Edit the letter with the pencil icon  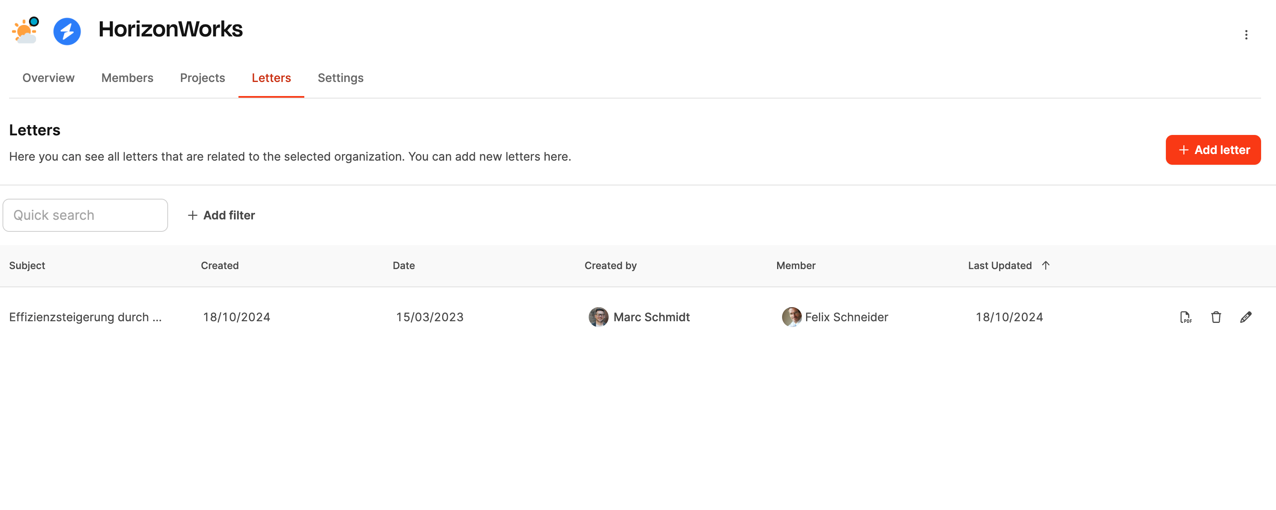click(x=1245, y=317)
